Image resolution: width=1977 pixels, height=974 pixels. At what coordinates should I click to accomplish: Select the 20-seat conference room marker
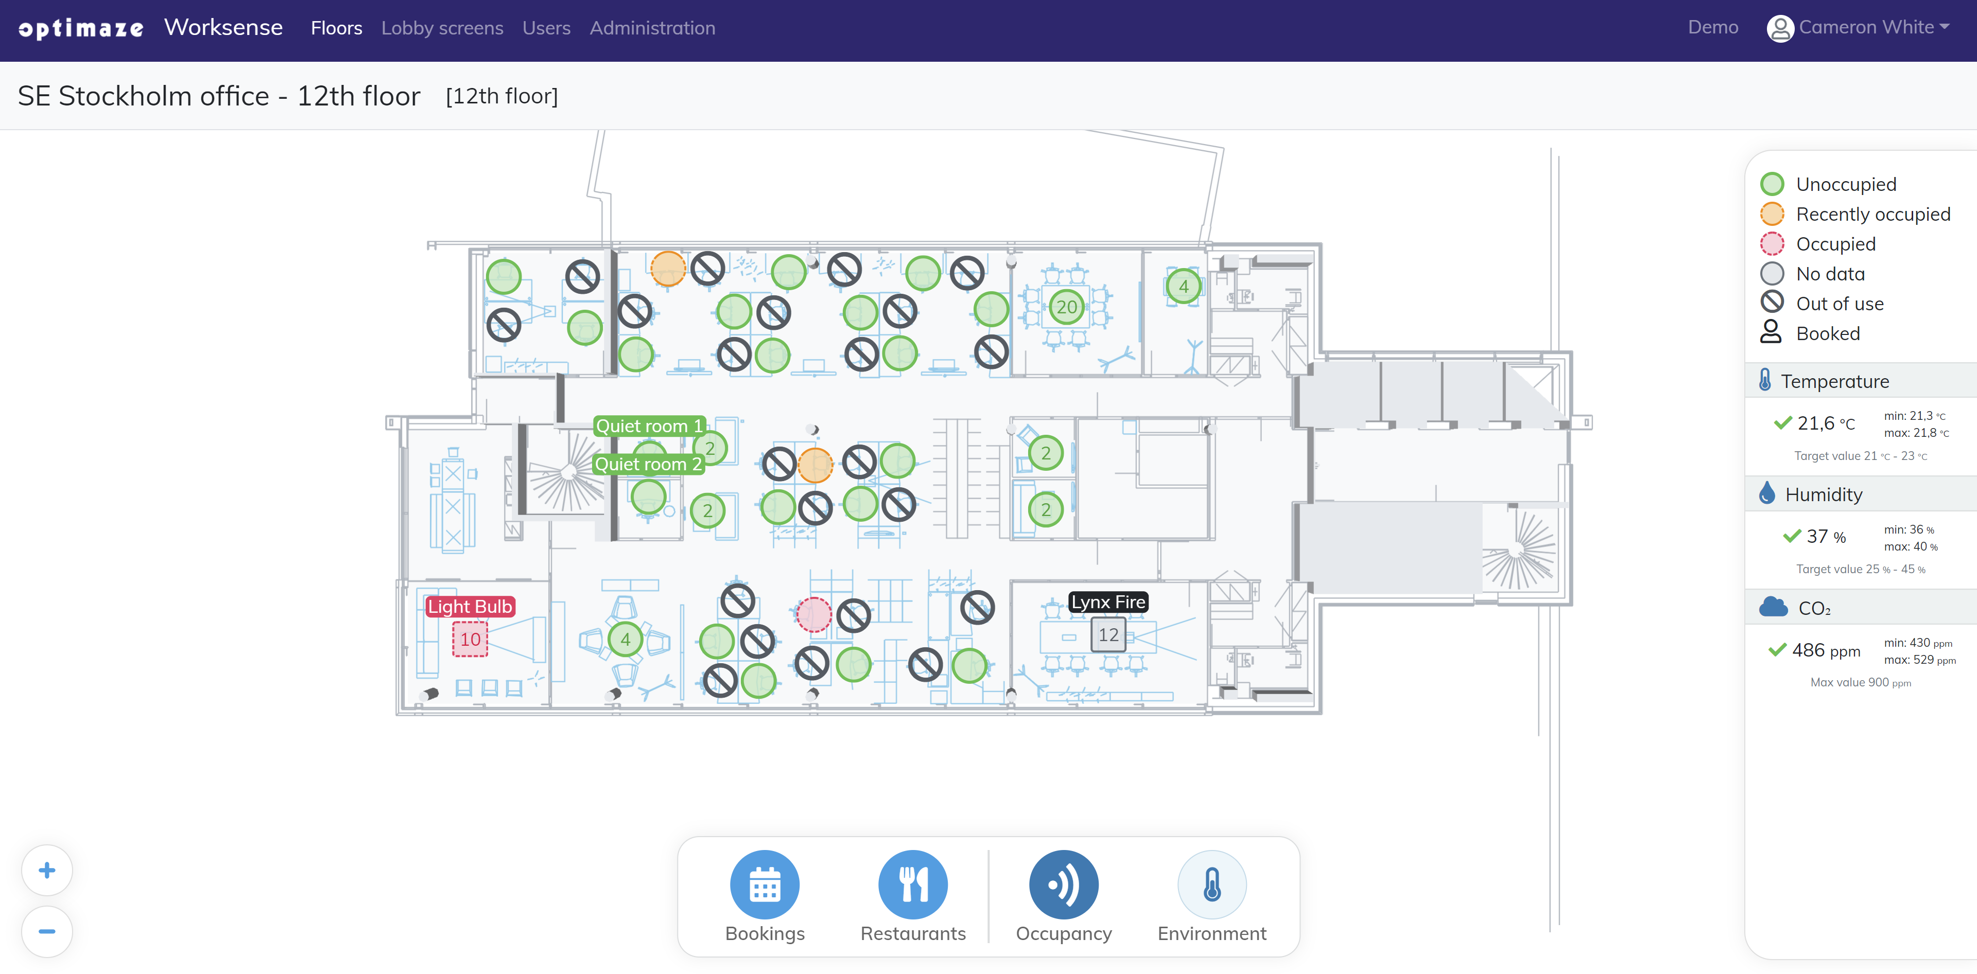1066,308
